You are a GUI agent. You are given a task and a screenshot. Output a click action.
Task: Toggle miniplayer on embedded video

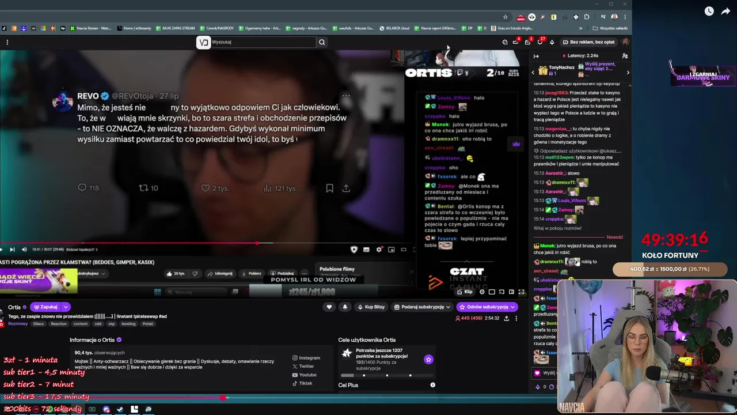click(392, 249)
